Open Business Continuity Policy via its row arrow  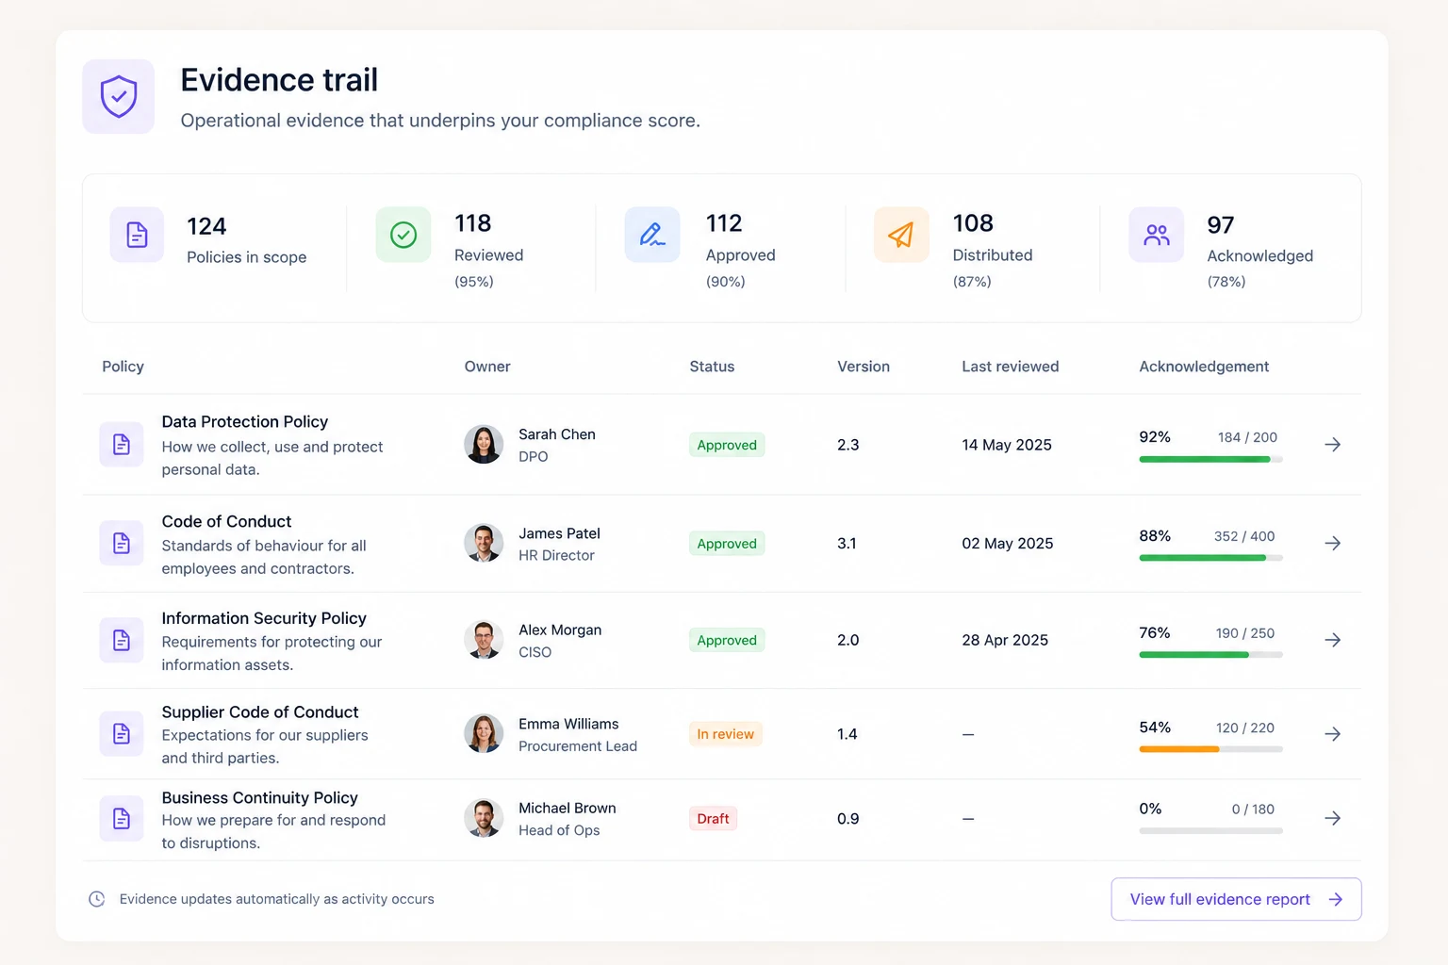(x=1332, y=818)
